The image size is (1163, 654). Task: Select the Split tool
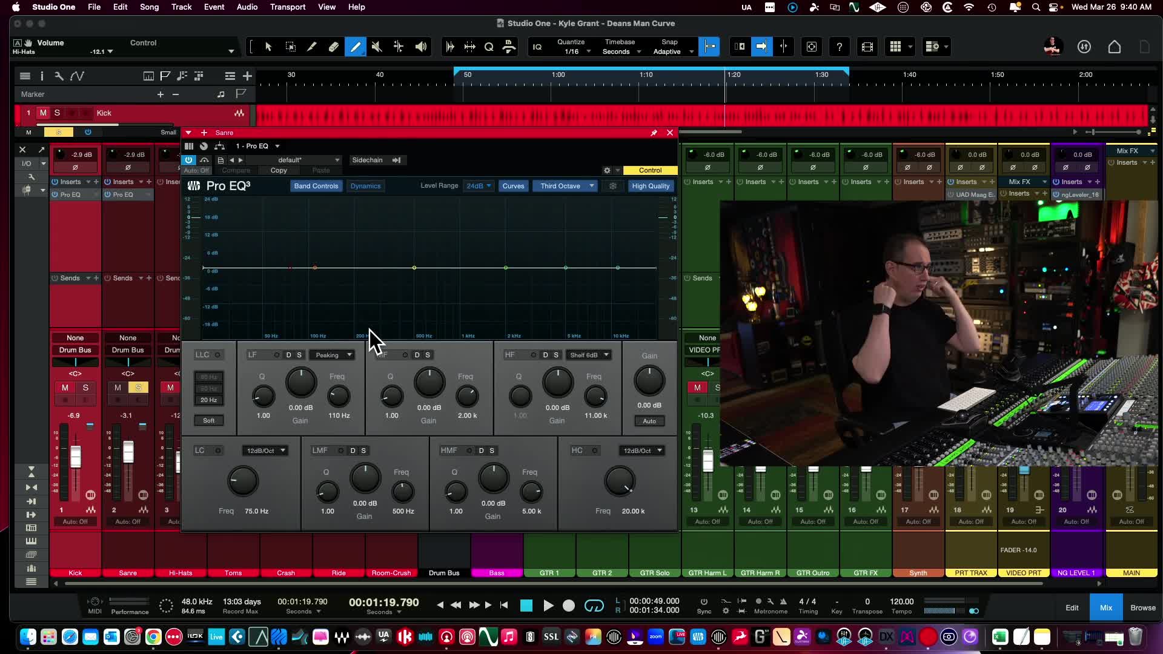(x=312, y=47)
